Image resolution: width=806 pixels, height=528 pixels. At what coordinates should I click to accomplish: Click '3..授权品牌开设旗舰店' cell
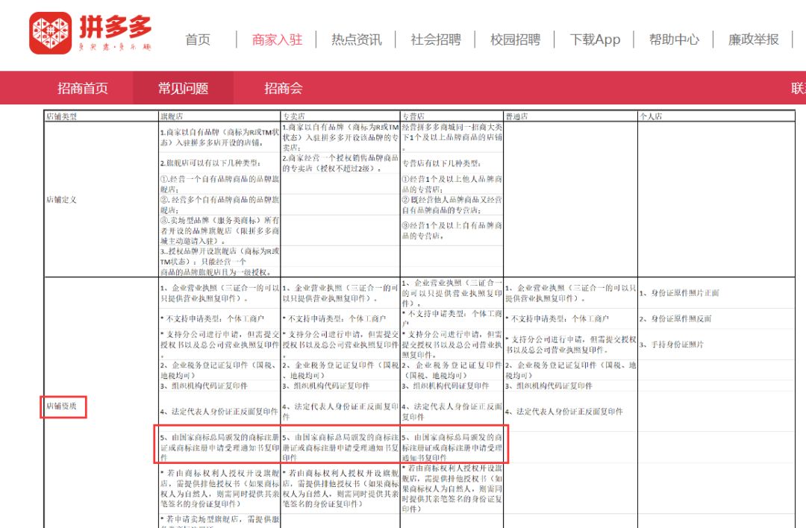(219, 262)
